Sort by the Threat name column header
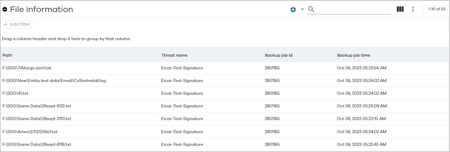 [174, 55]
